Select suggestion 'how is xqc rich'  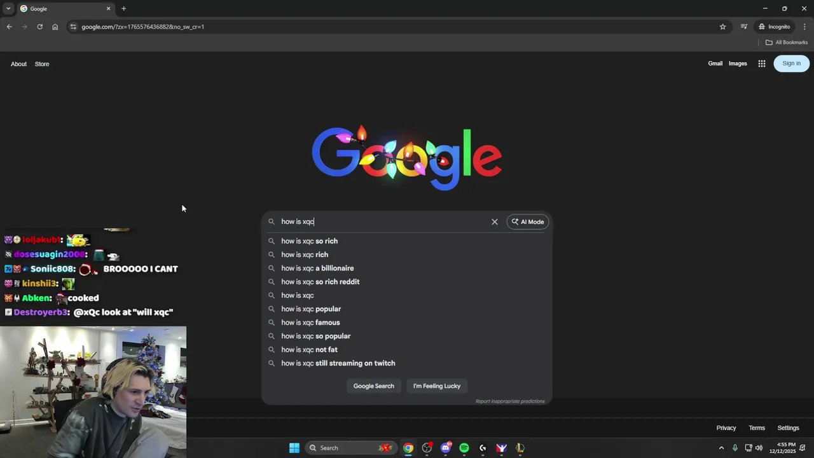(407, 254)
